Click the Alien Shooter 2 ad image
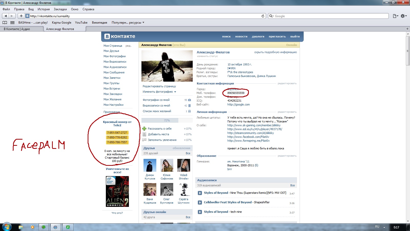This screenshot has height=231, width=410. click(117, 191)
